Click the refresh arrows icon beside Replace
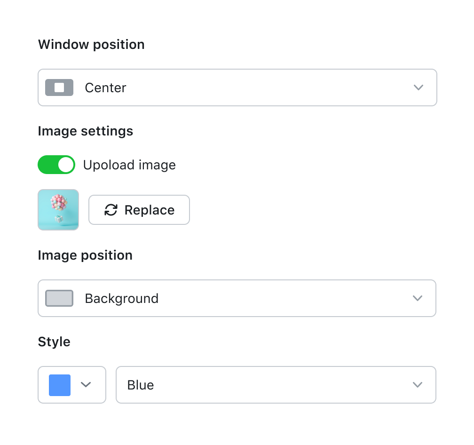 pos(111,210)
